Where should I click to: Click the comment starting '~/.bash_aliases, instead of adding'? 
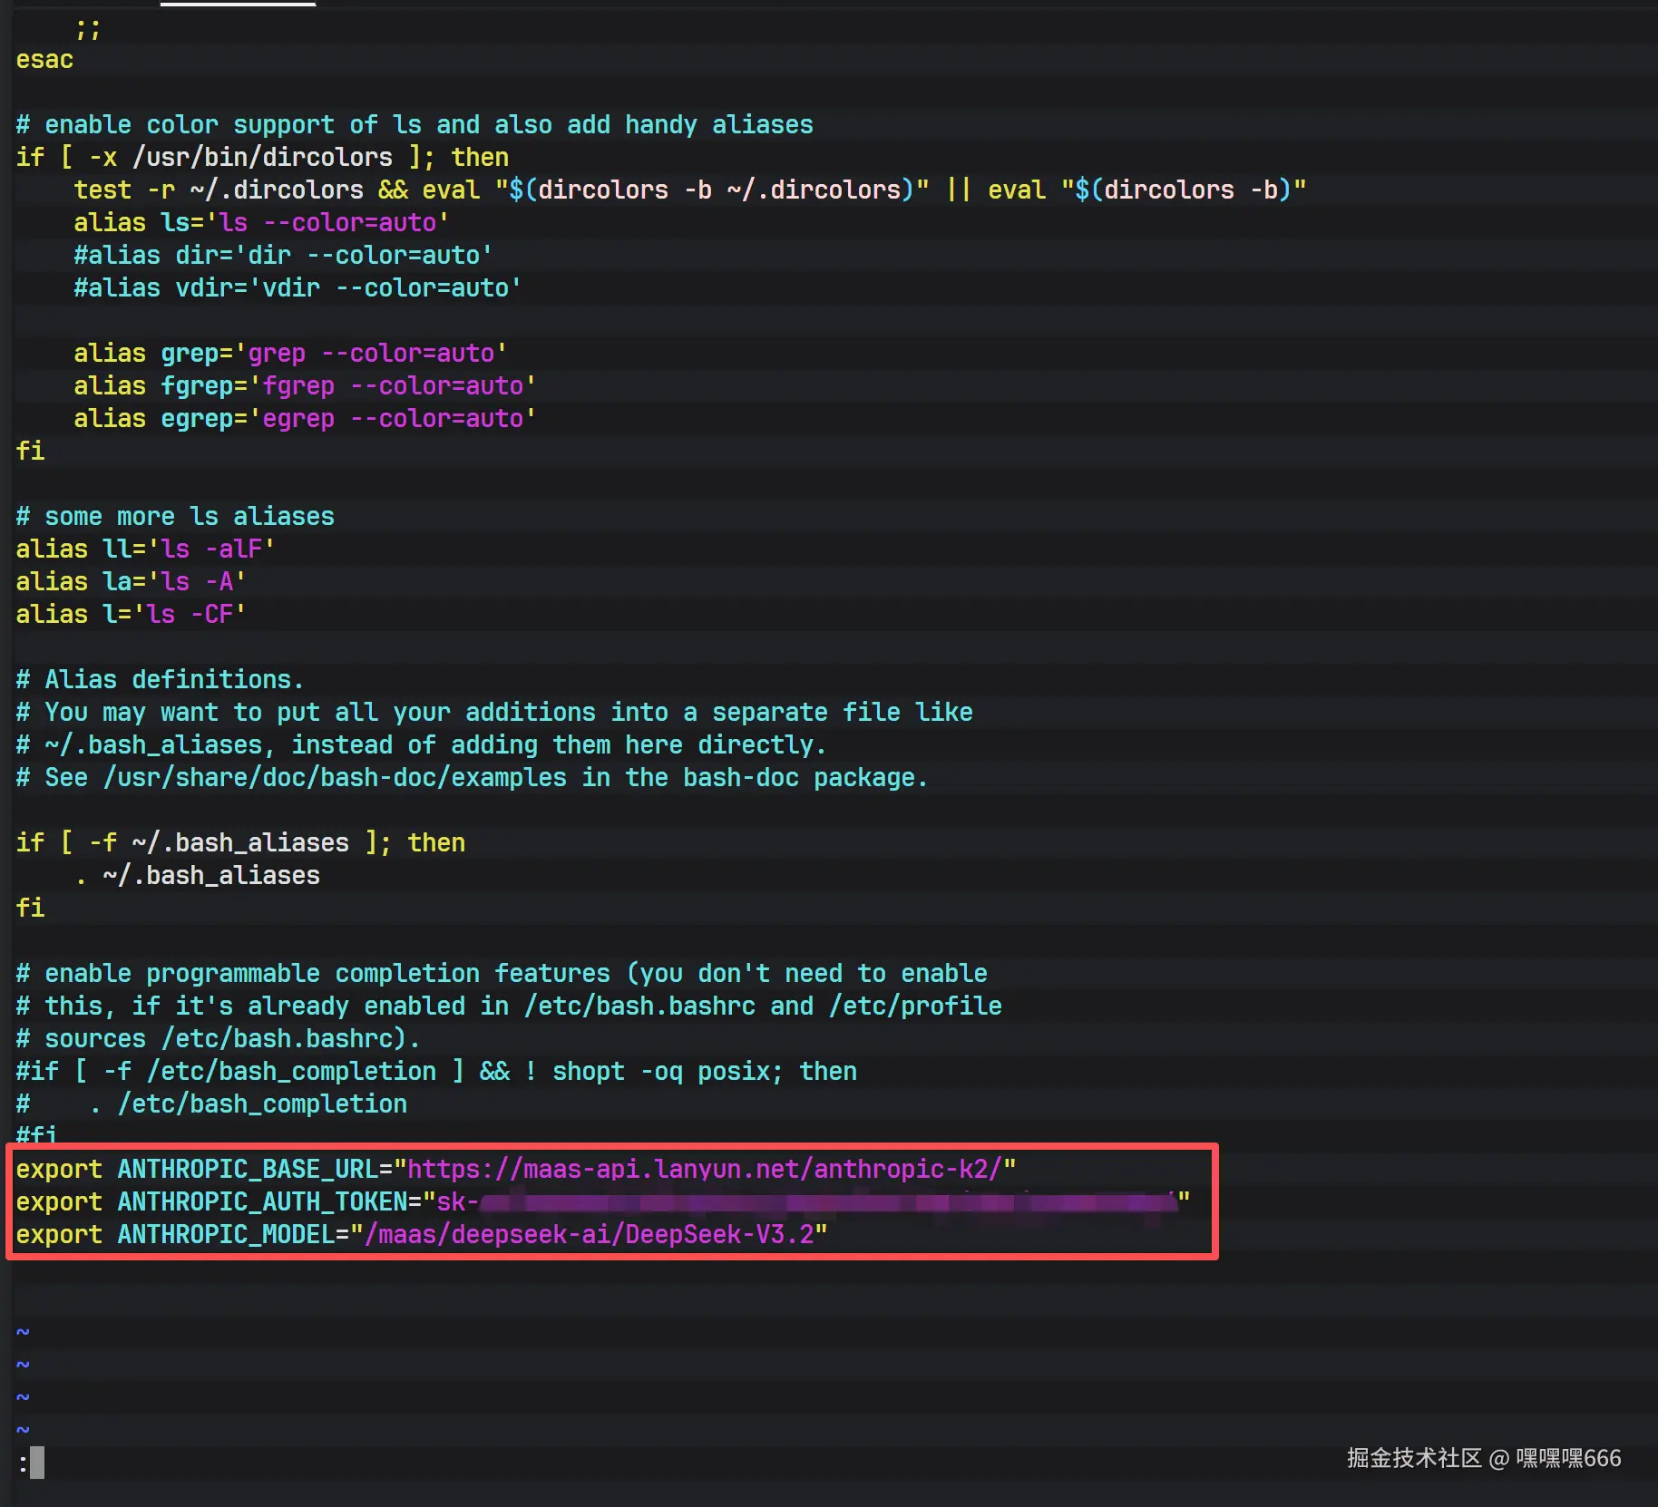pyautogui.click(x=422, y=745)
